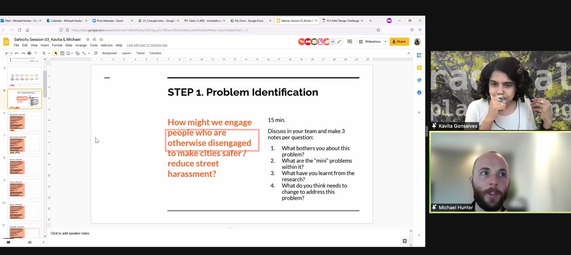Show the +4 additional collaborators
Screen dimensions: 571x255
332,41
